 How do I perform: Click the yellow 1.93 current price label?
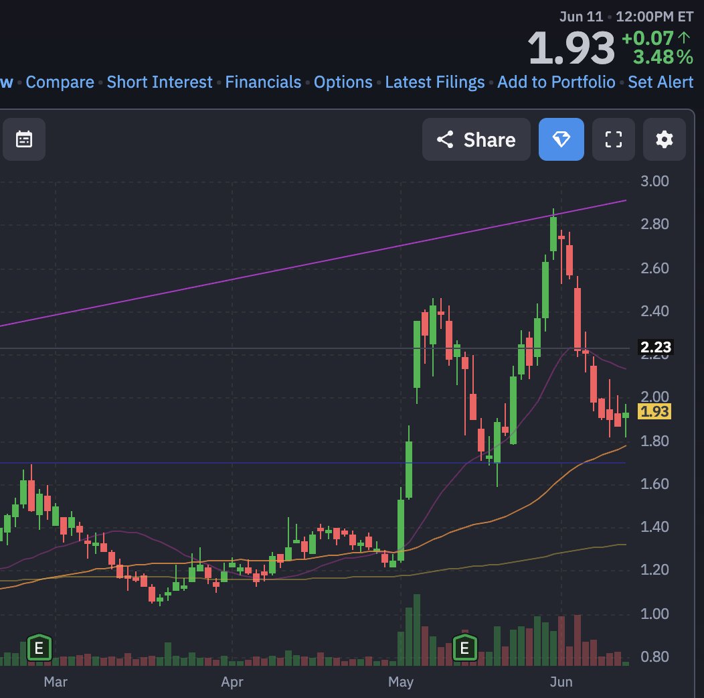pos(654,411)
